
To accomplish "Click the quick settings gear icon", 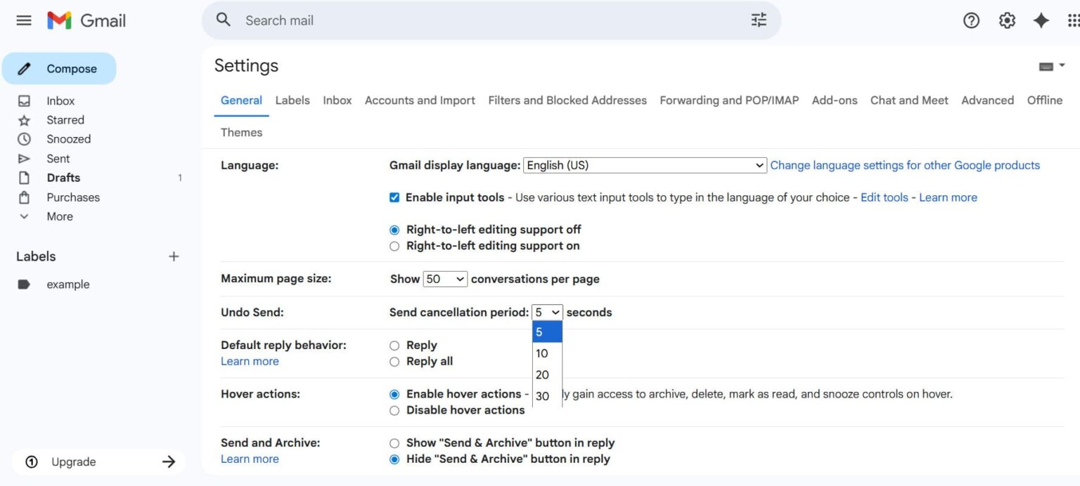I will pyautogui.click(x=1006, y=20).
